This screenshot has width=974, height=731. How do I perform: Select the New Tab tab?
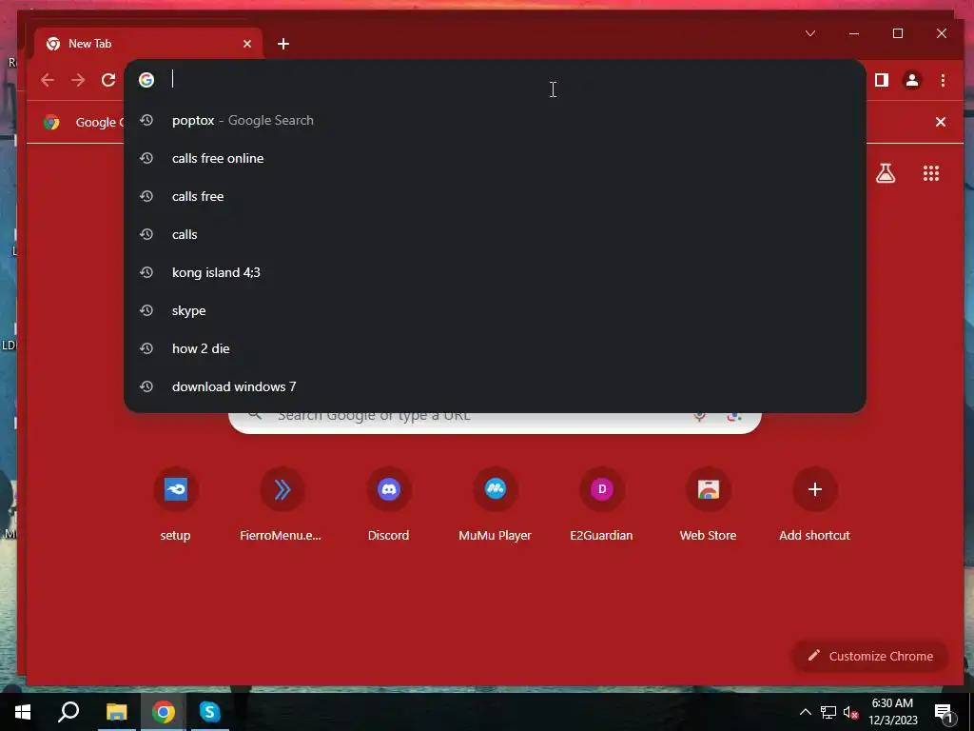coord(147,44)
